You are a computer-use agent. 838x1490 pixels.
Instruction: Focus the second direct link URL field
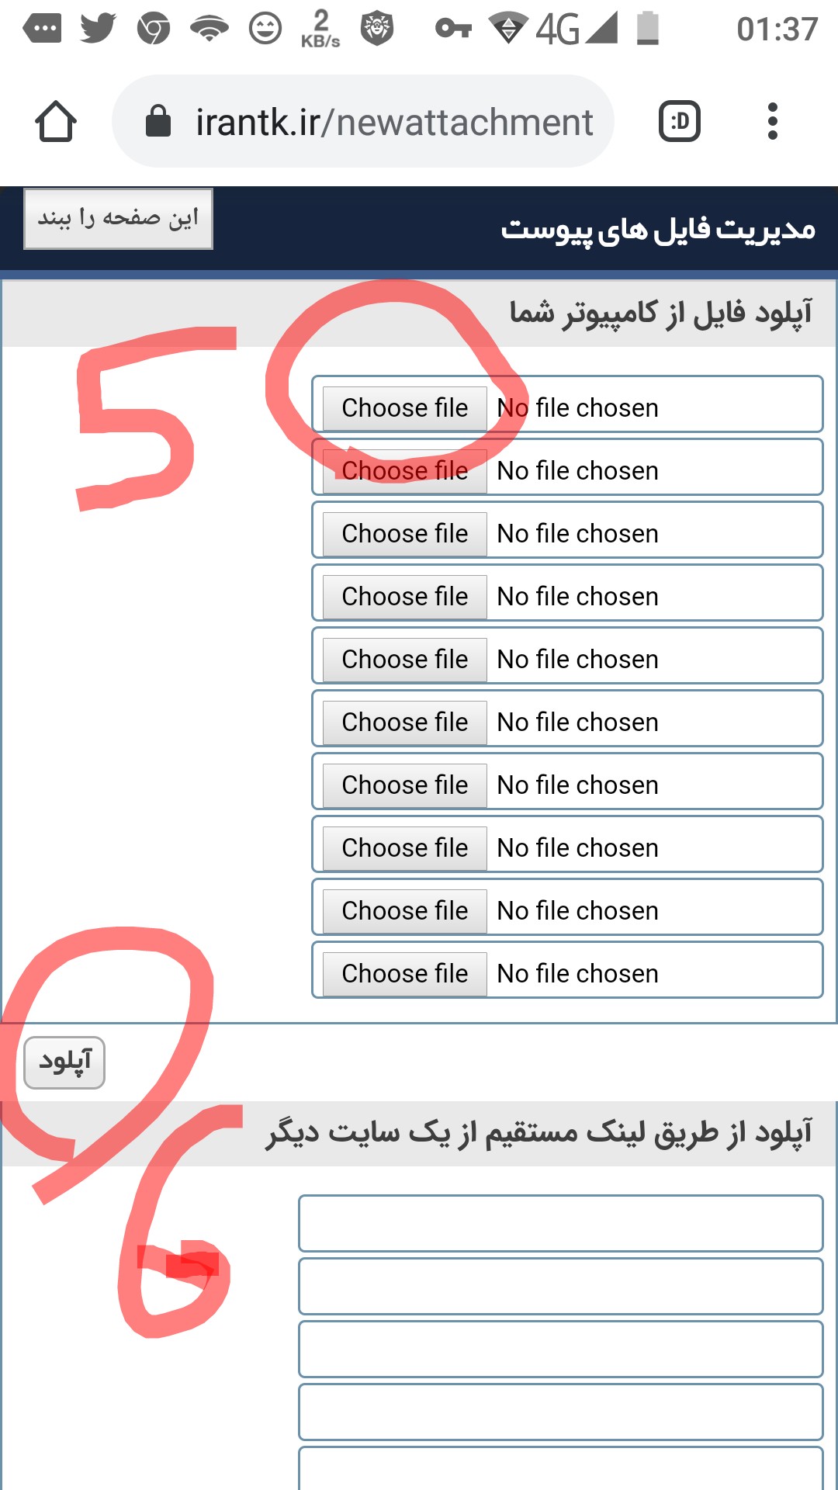pyautogui.click(x=561, y=1286)
